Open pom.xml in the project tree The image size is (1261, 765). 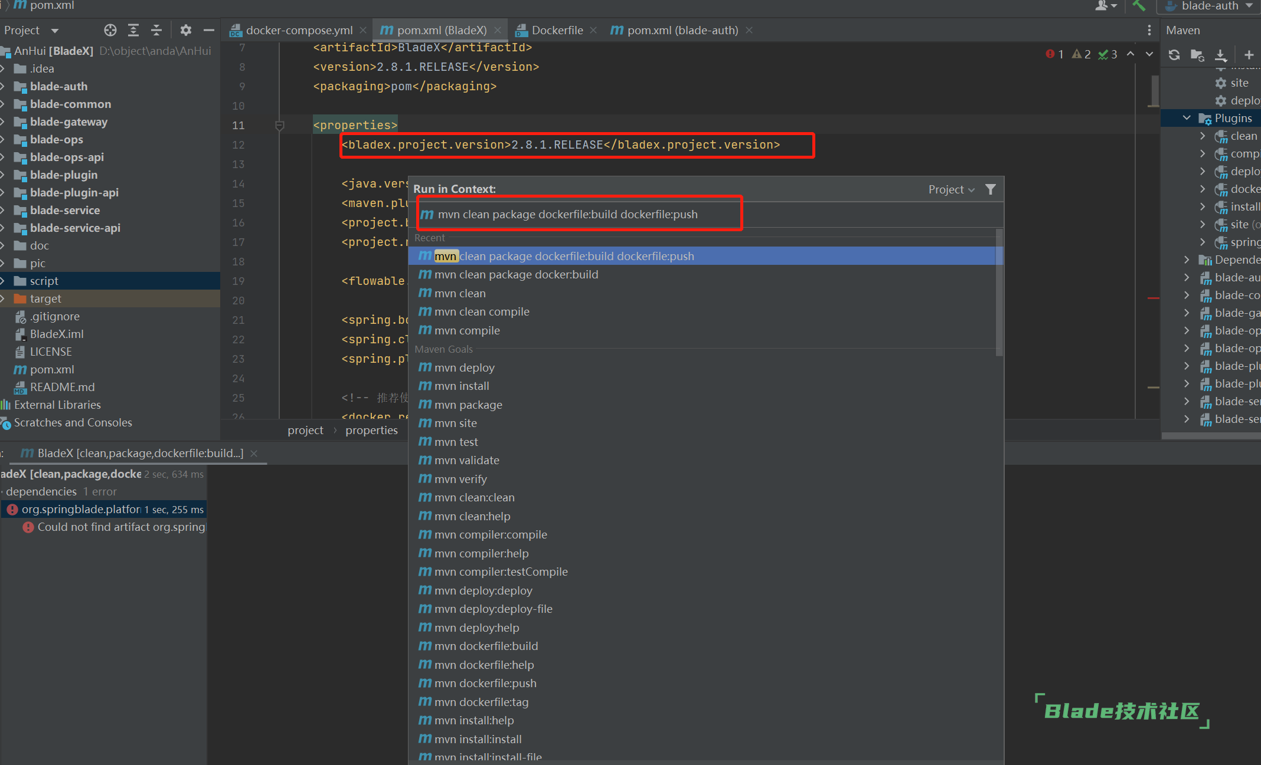coord(52,370)
